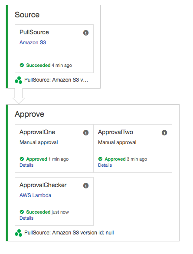Click the Approved checkmark icon for ApprovalOne
This screenshot has height=254, width=193.
pyautogui.click(x=22, y=159)
